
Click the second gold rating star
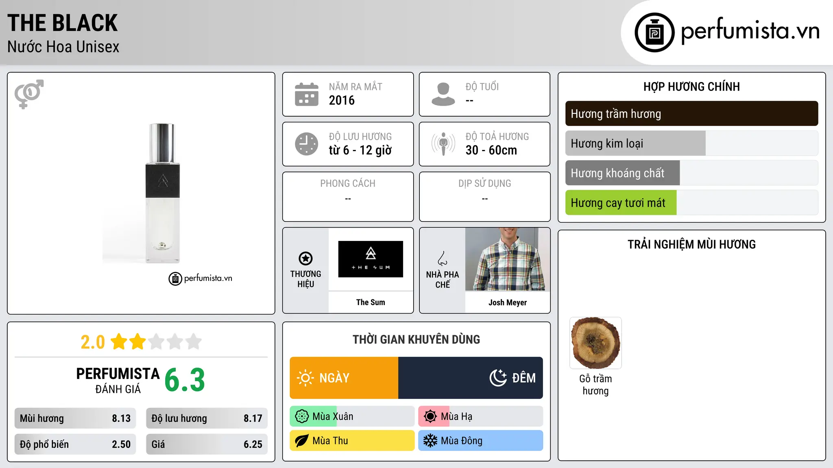(x=138, y=342)
